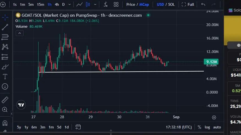
Task: Set range to 3m
Action: pos(43,127)
